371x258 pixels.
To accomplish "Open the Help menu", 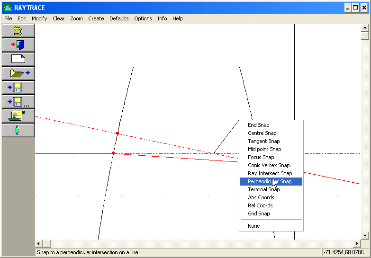I will point(178,18).
